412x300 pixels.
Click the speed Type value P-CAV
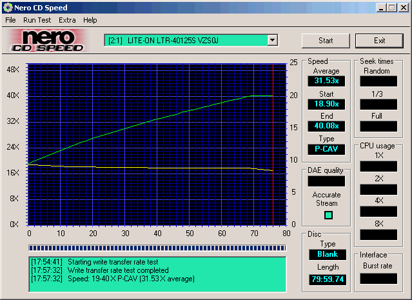click(326, 149)
